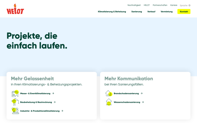Open Industrie- & Produktionsklimatisierung link

[40, 111]
